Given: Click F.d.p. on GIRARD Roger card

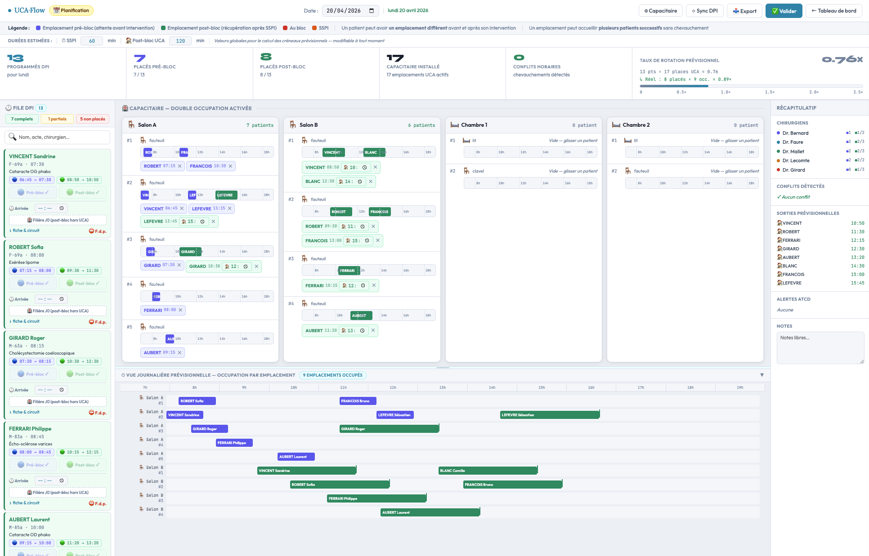Looking at the screenshot, I should pyautogui.click(x=98, y=413).
